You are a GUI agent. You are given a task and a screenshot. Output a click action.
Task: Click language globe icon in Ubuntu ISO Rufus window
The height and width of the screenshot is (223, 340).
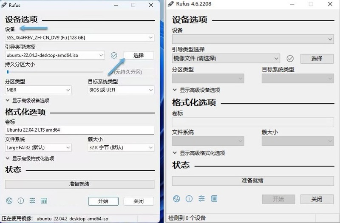pos(9,200)
